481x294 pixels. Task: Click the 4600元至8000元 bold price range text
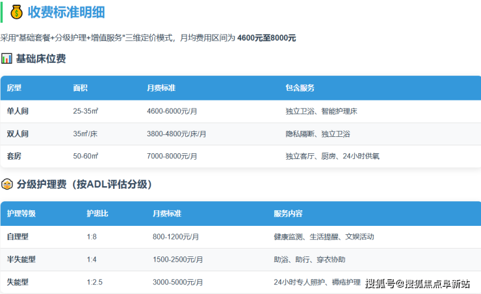(265, 38)
